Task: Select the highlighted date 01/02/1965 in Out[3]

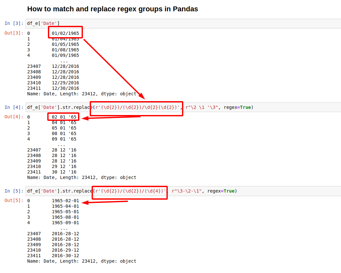Action: tap(65, 33)
